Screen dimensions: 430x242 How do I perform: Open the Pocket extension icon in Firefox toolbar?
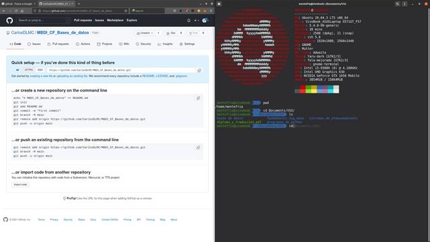(x=175, y=11)
